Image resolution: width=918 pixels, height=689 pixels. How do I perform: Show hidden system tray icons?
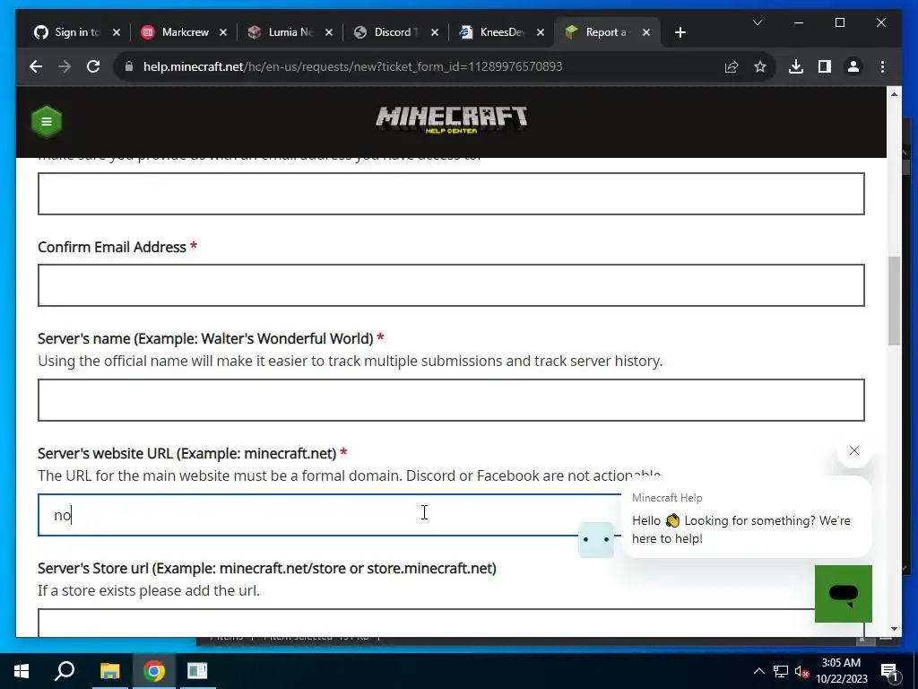pyautogui.click(x=758, y=671)
